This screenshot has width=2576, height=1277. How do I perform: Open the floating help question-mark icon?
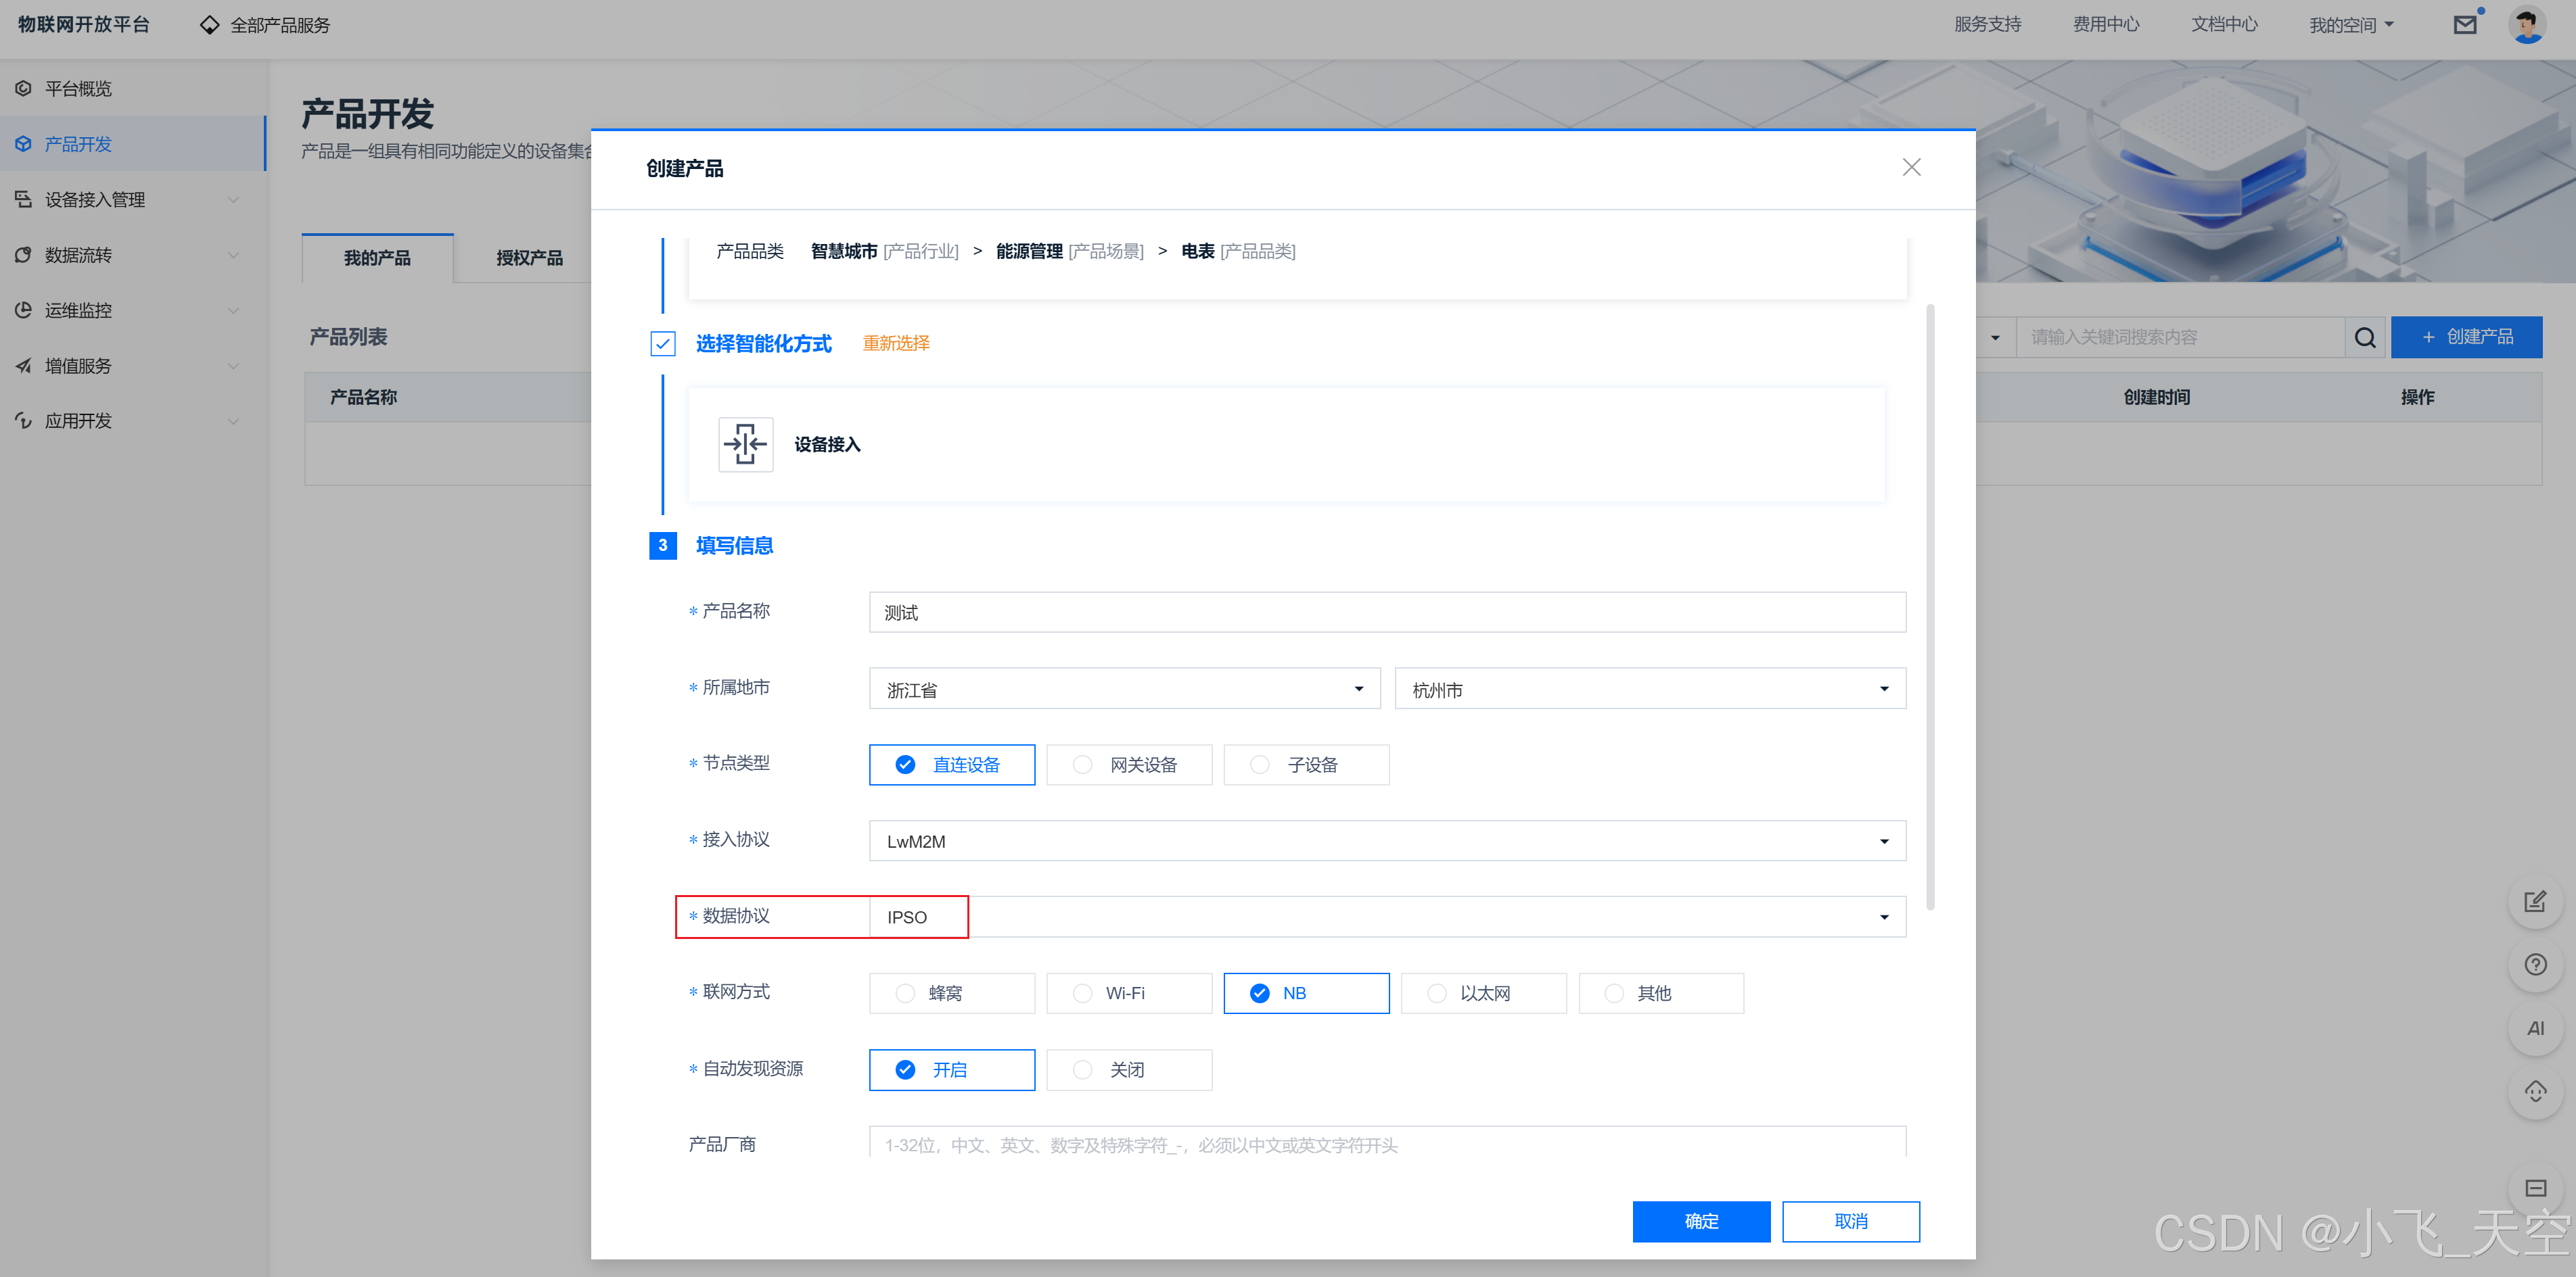2535,965
